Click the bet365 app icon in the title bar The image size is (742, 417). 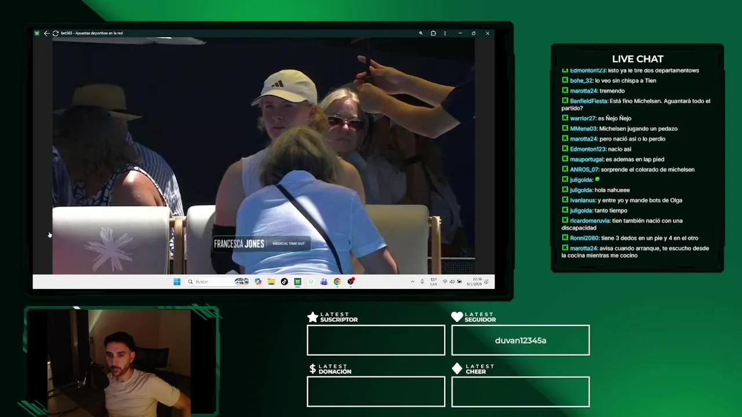pyautogui.click(x=37, y=33)
